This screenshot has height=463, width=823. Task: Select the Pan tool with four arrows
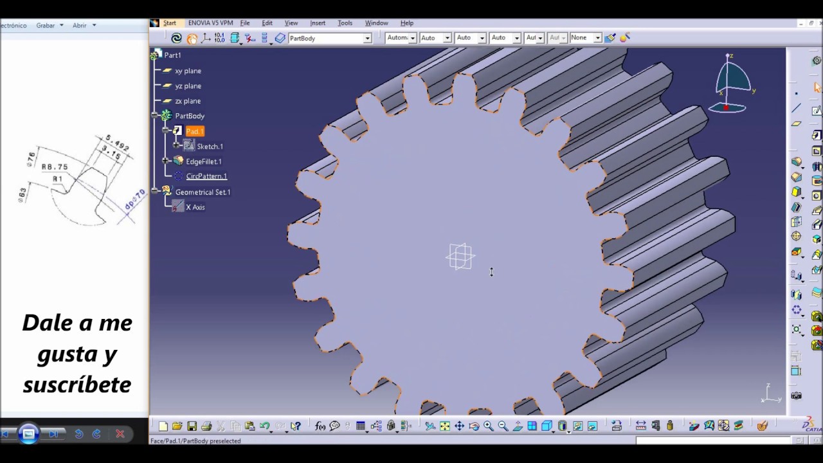[x=459, y=426]
